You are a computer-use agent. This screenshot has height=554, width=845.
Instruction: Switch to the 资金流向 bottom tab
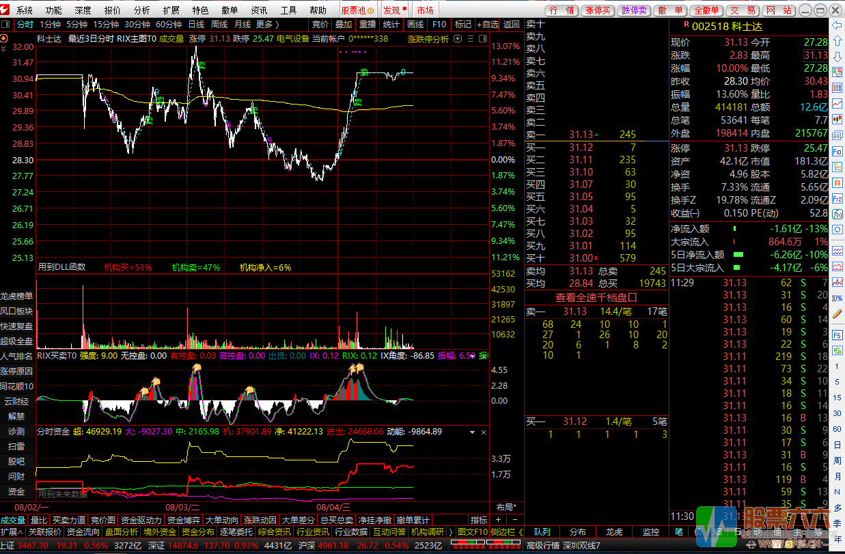pos(83,531)
